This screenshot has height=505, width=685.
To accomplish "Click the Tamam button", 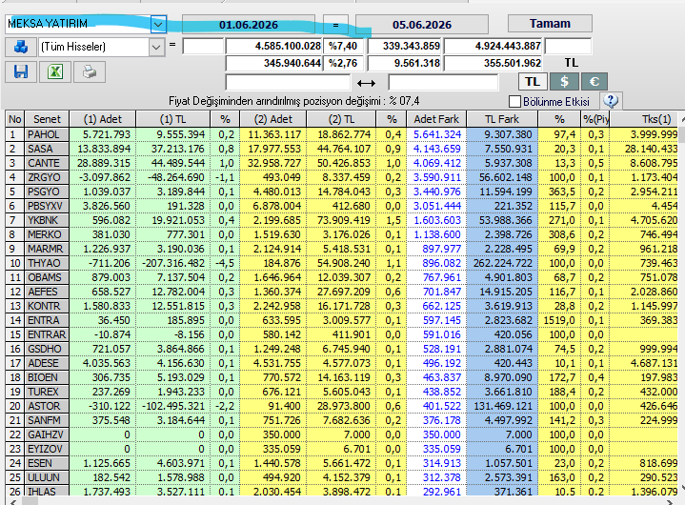I will (550, 23).
